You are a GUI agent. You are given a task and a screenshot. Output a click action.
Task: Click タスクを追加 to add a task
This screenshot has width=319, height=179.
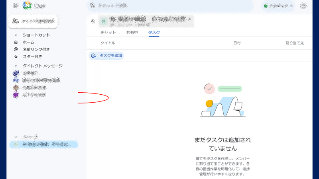tap(106, 56)
